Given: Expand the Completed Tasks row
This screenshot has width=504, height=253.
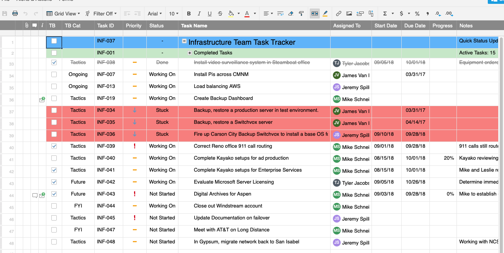Looking at the screenshot, I should coord(190,53).
